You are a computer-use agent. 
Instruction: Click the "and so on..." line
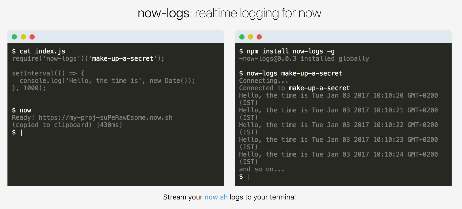click(x=262, y=169)
